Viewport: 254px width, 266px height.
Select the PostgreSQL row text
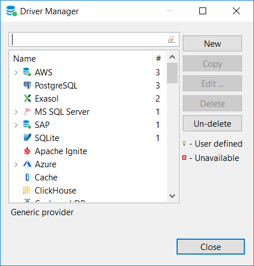coord(56,86)
